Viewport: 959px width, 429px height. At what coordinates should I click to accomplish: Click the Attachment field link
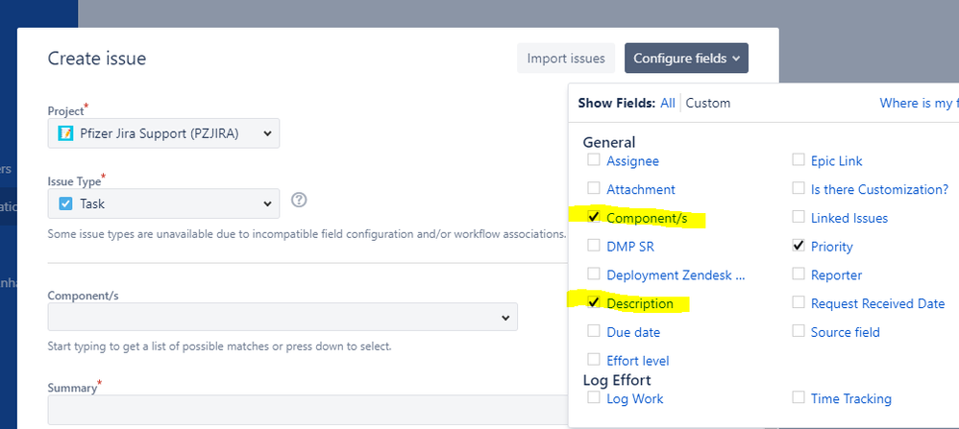click(x=640, y=189)
